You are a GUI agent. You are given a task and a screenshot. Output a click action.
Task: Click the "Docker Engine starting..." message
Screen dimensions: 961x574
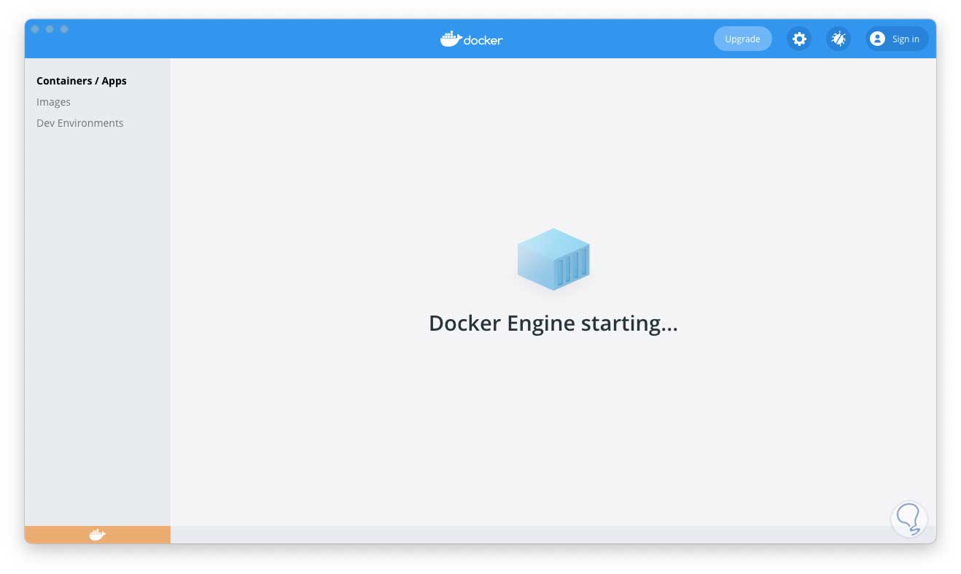click(x=553, y=323)
